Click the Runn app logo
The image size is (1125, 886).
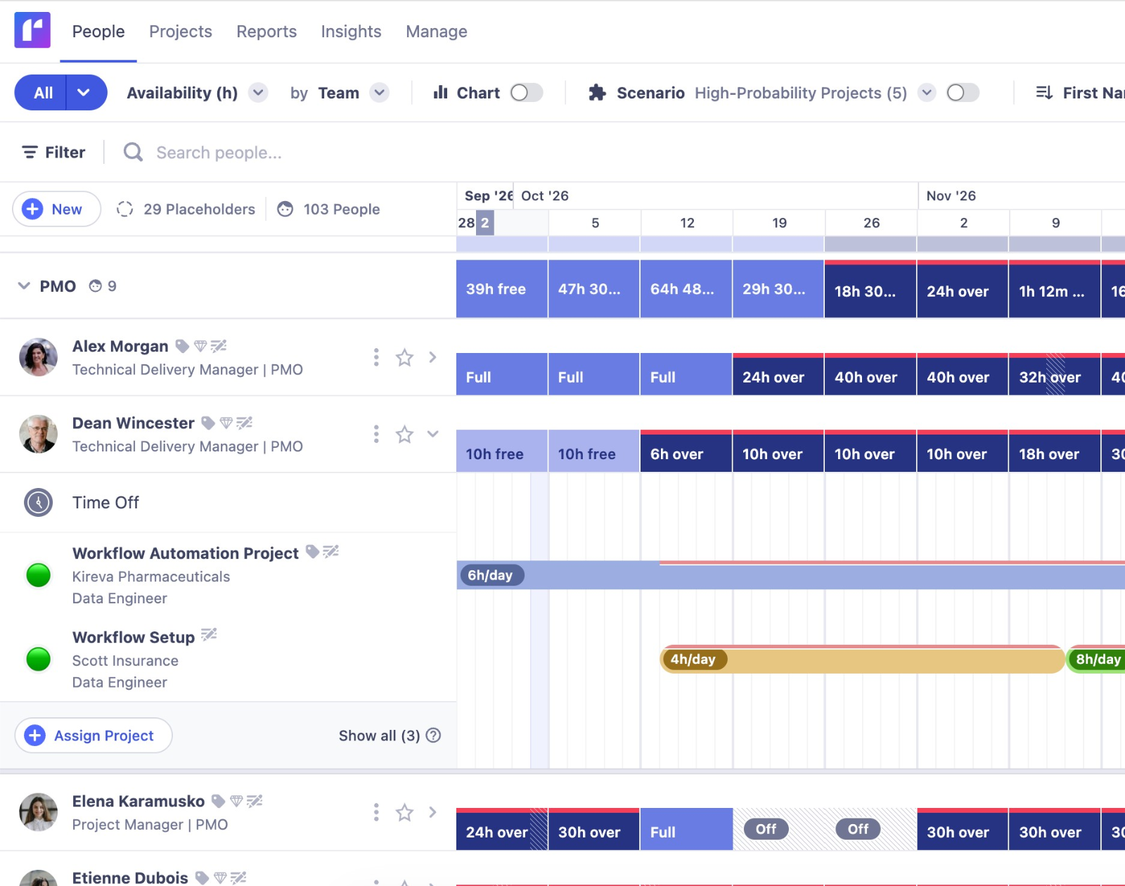(32, 30)
